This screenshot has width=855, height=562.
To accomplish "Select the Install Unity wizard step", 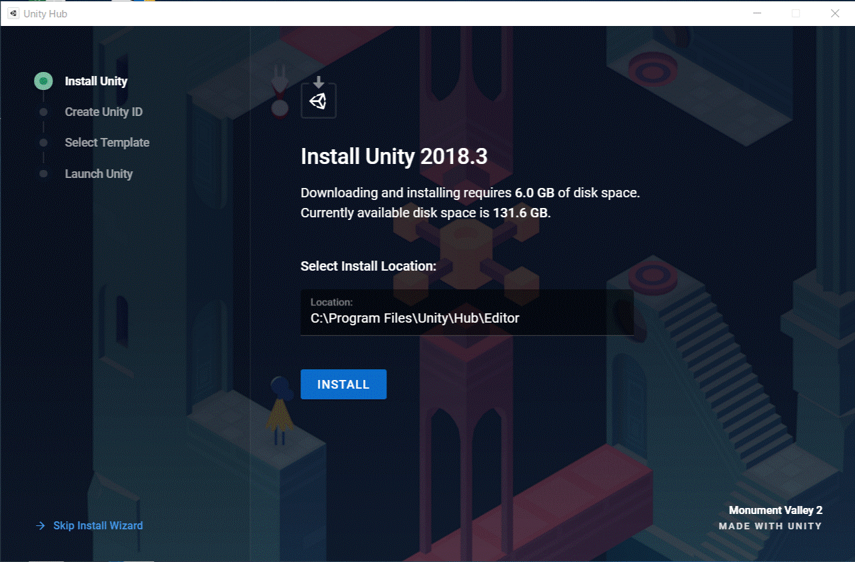I will click(96, 81).
